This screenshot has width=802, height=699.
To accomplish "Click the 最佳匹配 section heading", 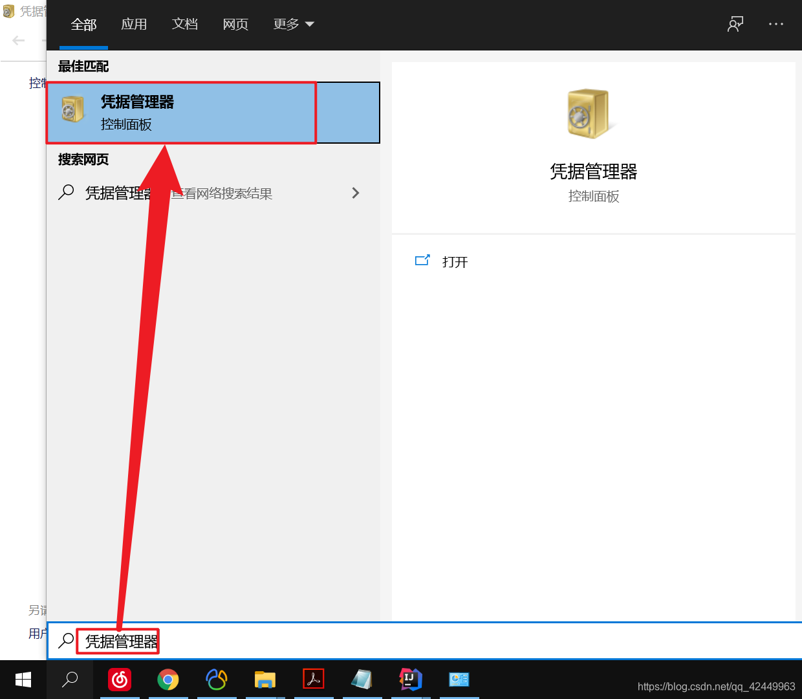I will [x=83, y=66].
